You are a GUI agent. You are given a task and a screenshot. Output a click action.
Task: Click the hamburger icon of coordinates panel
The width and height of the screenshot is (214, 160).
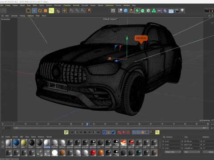pyautogui.click(x=164, y=137)
